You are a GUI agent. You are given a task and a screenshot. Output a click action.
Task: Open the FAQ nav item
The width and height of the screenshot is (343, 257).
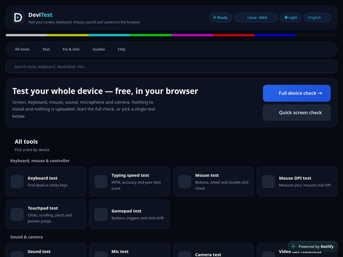point(121,49)
